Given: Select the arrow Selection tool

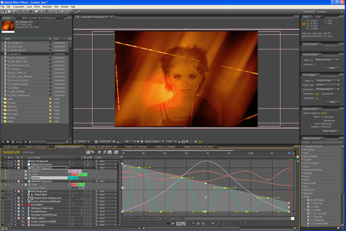Looking at the screenshot, I should click(5, 11).
